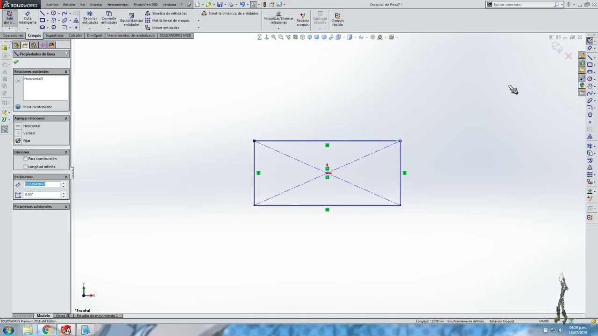Viewport: 598px width, 336px height.
Task: Open Estudio de movimiento 1 tab
Action: tap(97, 316)
